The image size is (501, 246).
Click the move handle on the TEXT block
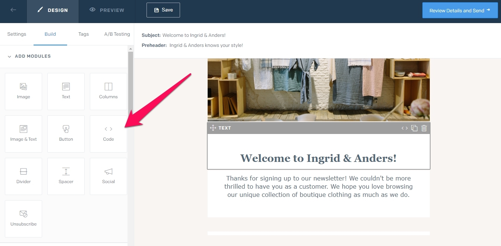(x=213, y=128)
